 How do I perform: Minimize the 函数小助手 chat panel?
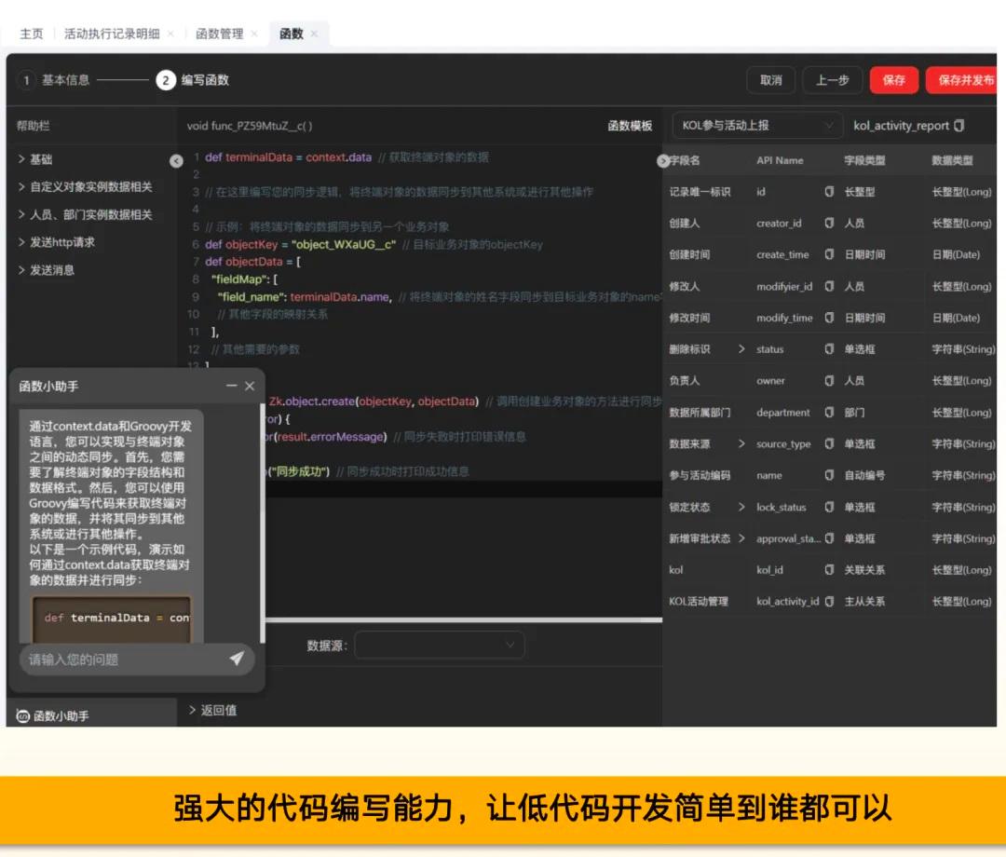pos(232,386)
